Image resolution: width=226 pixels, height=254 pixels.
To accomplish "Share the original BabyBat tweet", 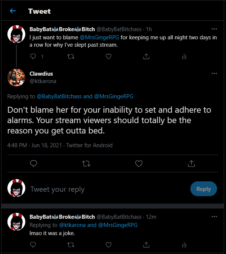I will pos(146,56).
